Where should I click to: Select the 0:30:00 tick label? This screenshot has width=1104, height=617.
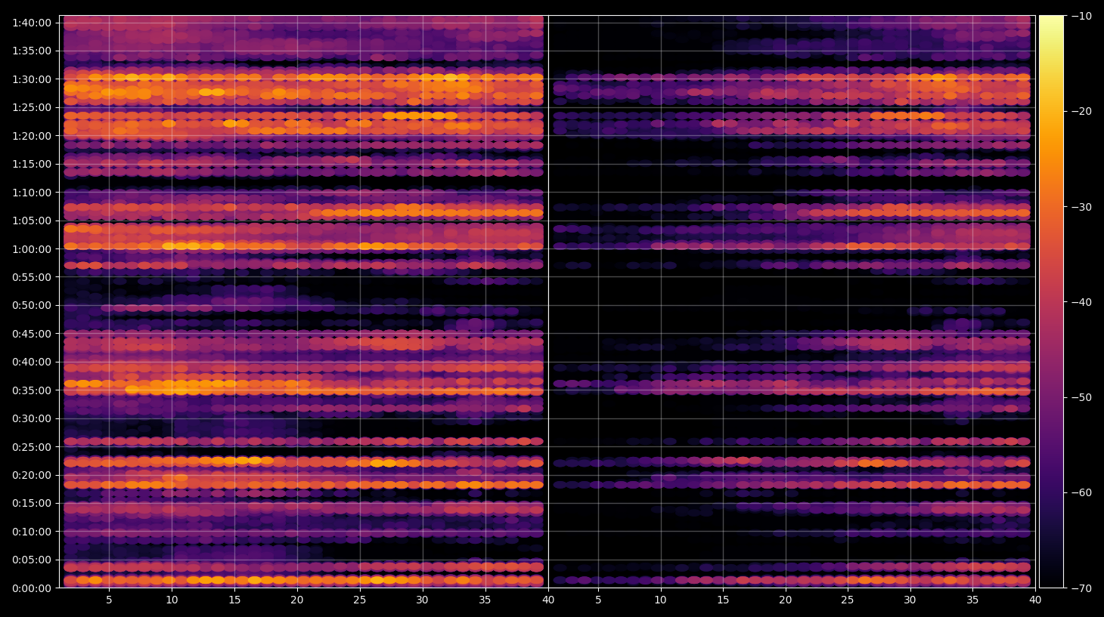pyautogui.click(x=32, y=418)
